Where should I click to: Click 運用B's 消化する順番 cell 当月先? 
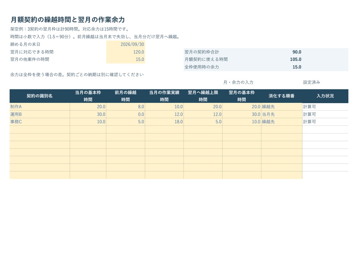coord(282,114)
